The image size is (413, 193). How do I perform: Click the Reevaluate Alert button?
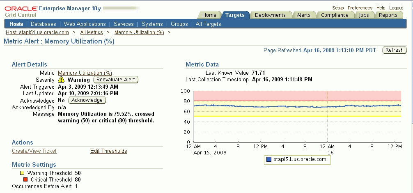(x=116, y=80)
